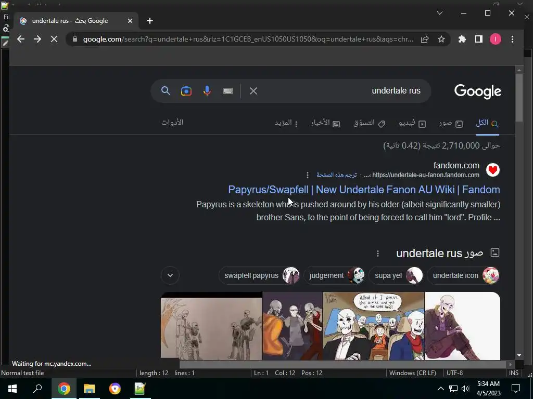Screen dimensions: 533x399
Task: Click the lock icon in the address bar
Action: [x=75, y=39]
